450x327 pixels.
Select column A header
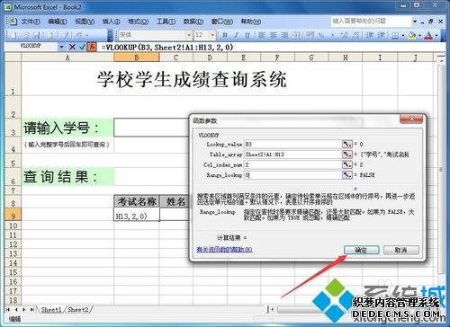coord(67,57)
